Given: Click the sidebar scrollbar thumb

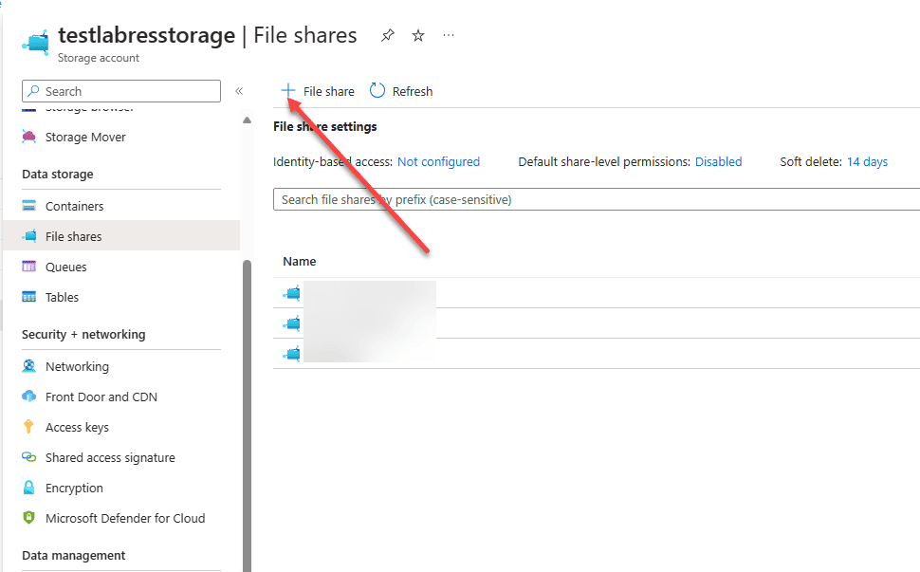Looking at the screenshot, I should click(247, 415).
